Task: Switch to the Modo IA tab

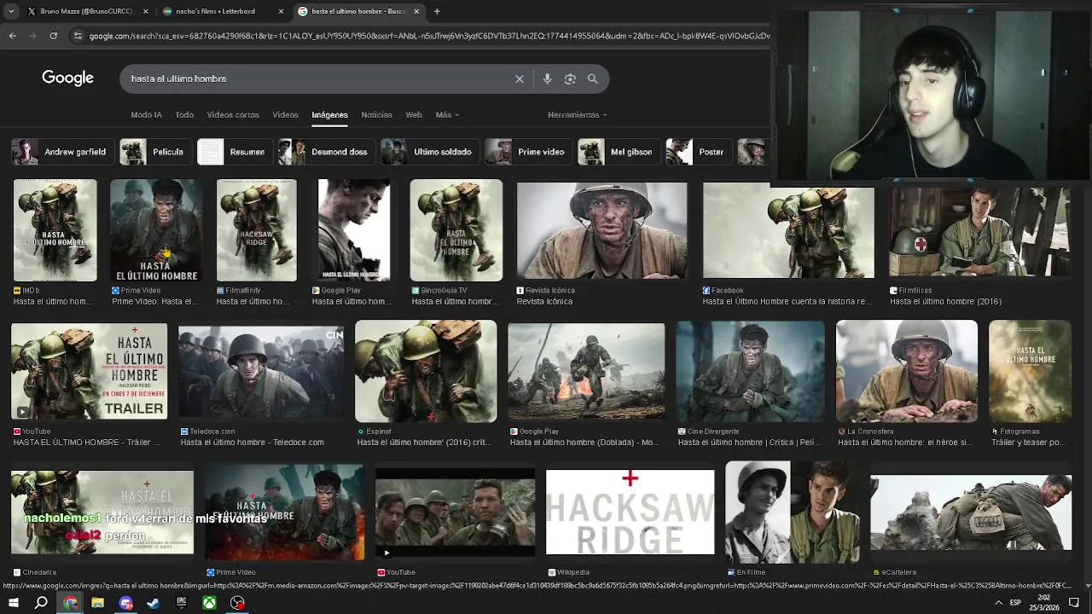Action: pyautogui.click(x=146, y=114)
